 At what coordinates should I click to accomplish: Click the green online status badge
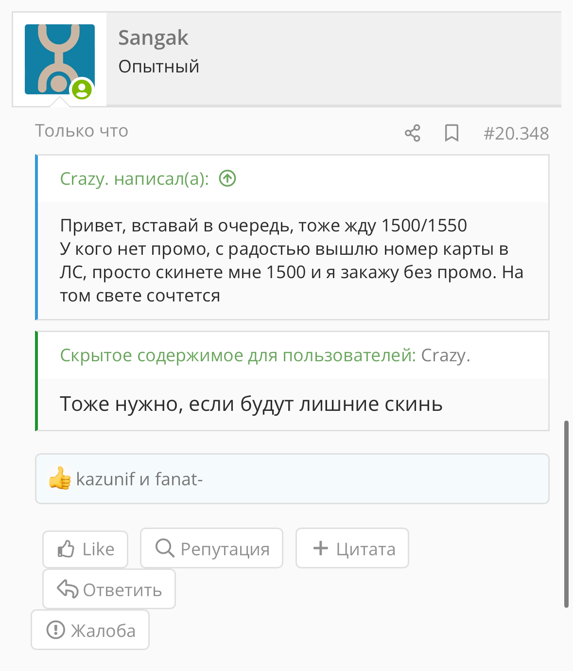82,89
